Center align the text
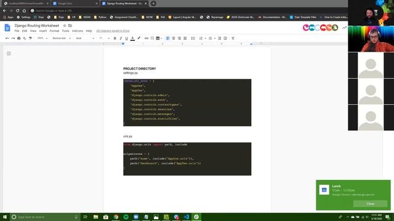This screenshot has width=394, height=221. (x=174, y=38)
